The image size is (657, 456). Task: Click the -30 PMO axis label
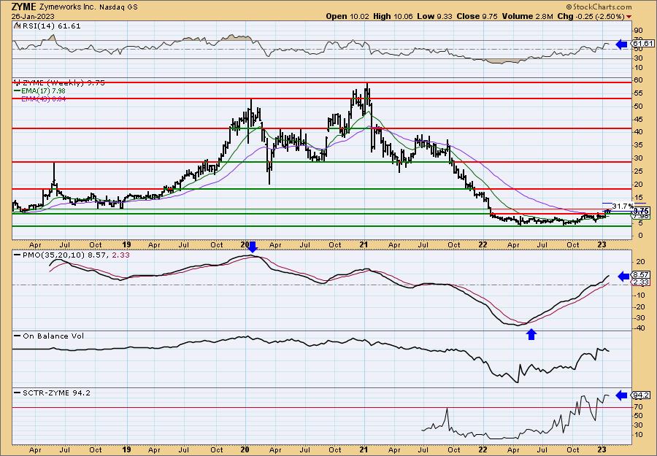tap(639, 318)
